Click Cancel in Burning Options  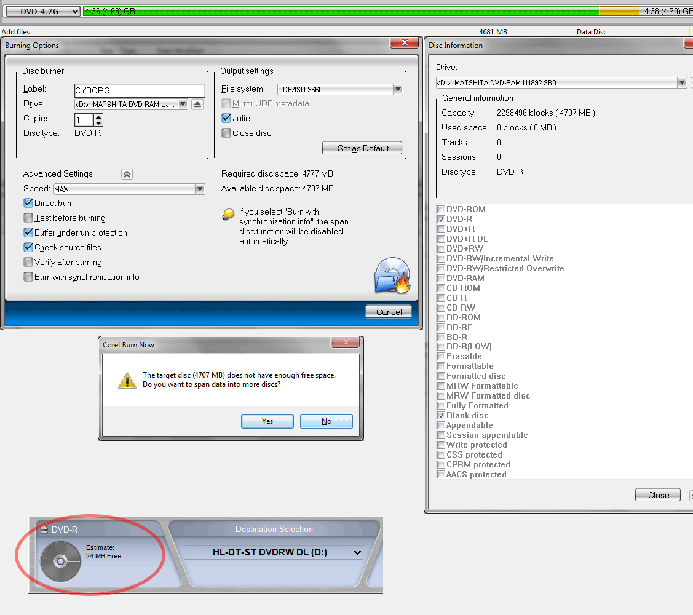[x=389, y=312]
